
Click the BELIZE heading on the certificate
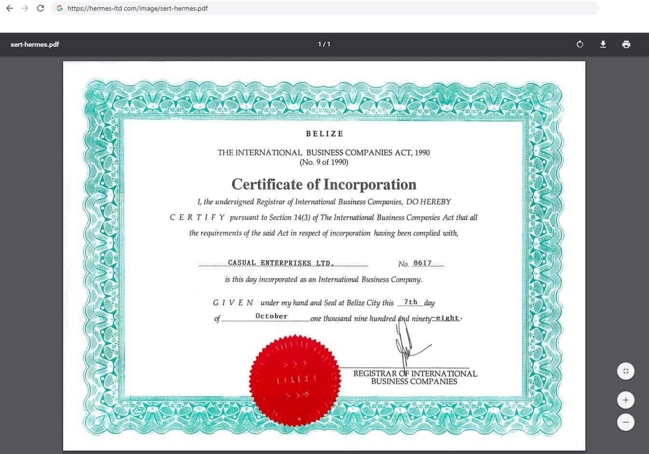click(324, 134)
